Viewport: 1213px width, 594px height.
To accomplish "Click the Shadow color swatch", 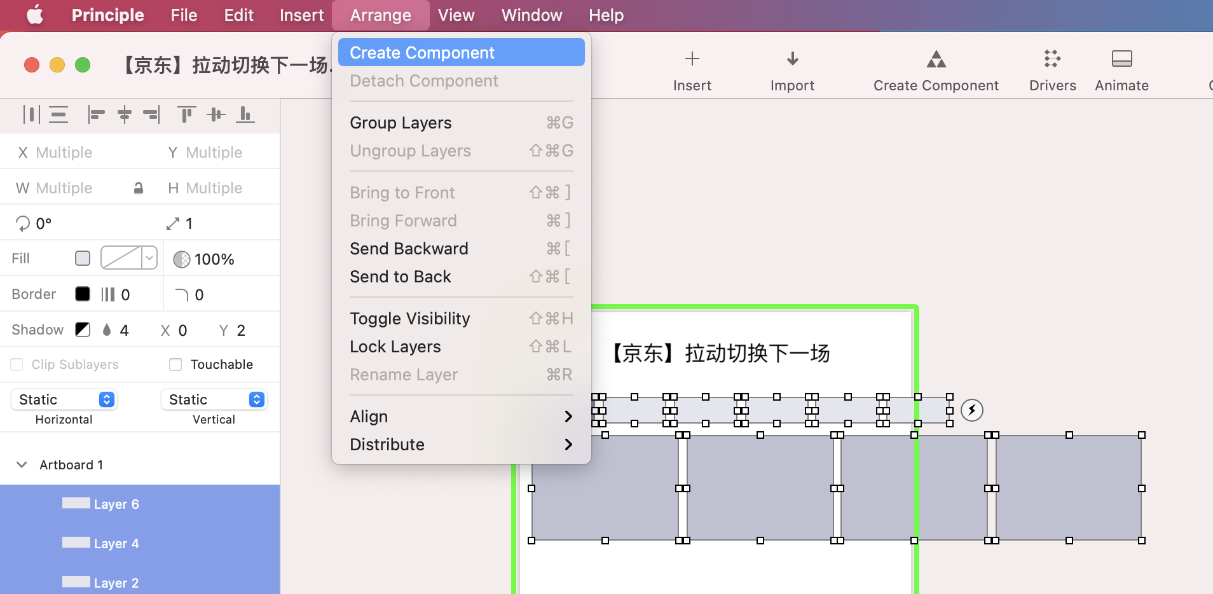I will (83, 329).
